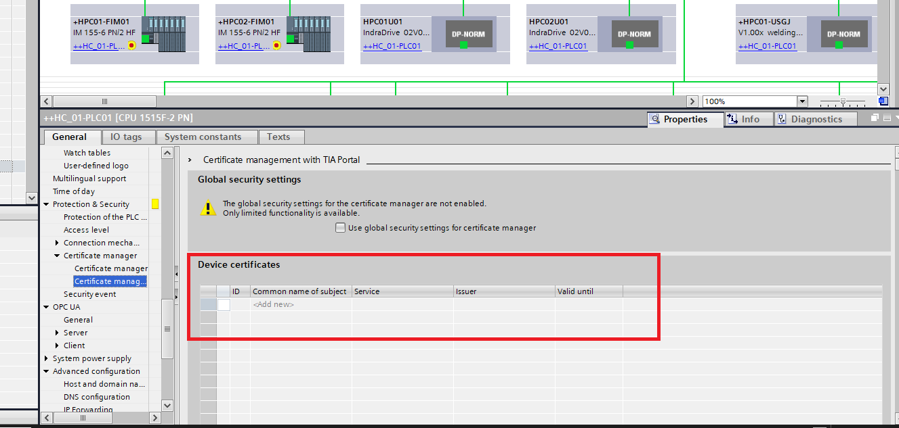
Task: Click the Service column header
Action: pos(402,291)
